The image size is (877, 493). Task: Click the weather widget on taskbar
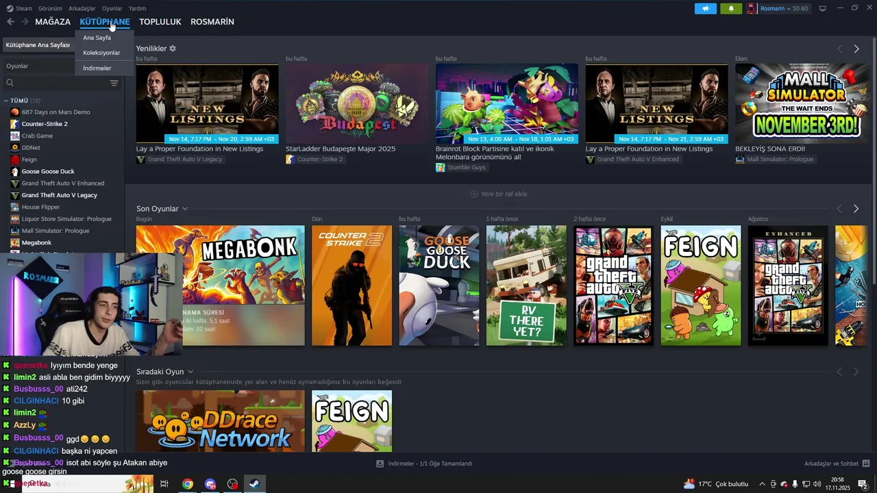[717, 484]
